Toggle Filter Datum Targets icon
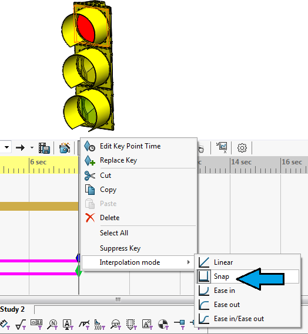Screen dimensions: 308x334 [116, 325]
